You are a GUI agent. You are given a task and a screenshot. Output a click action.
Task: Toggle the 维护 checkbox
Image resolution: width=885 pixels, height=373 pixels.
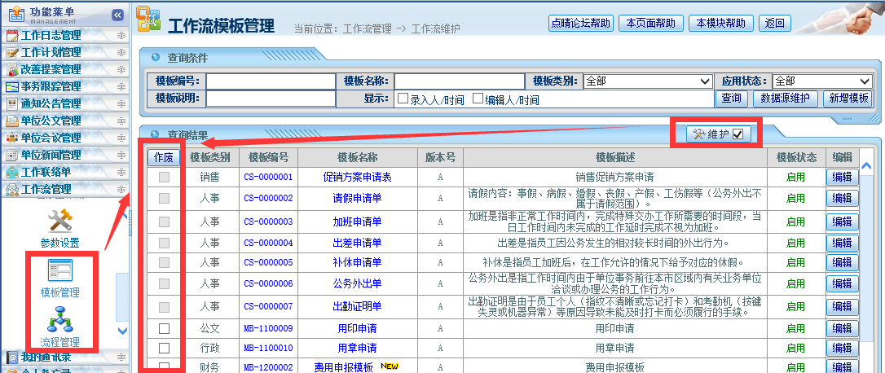coord(737,134)
